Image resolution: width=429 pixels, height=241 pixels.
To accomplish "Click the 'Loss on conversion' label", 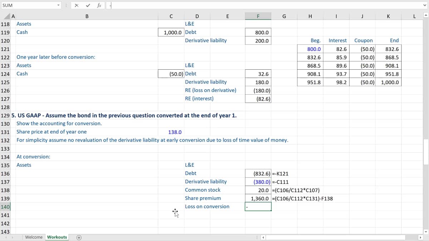I will [x=207, y=206].
